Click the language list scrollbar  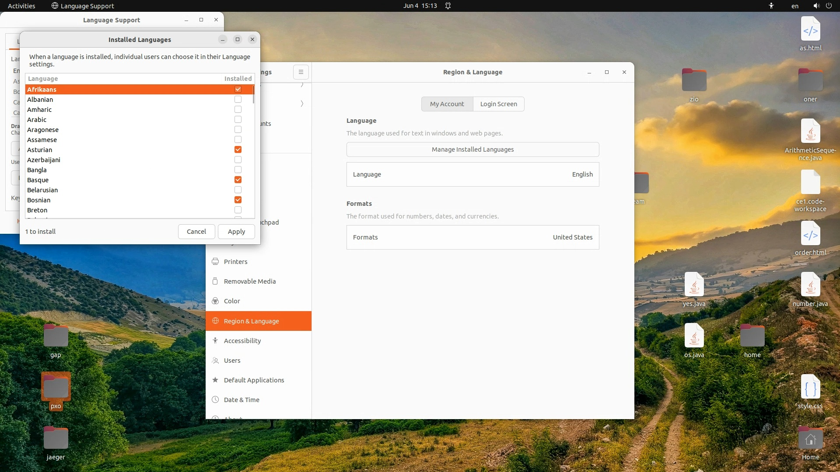pyautogui.click(x=253, y=95)
